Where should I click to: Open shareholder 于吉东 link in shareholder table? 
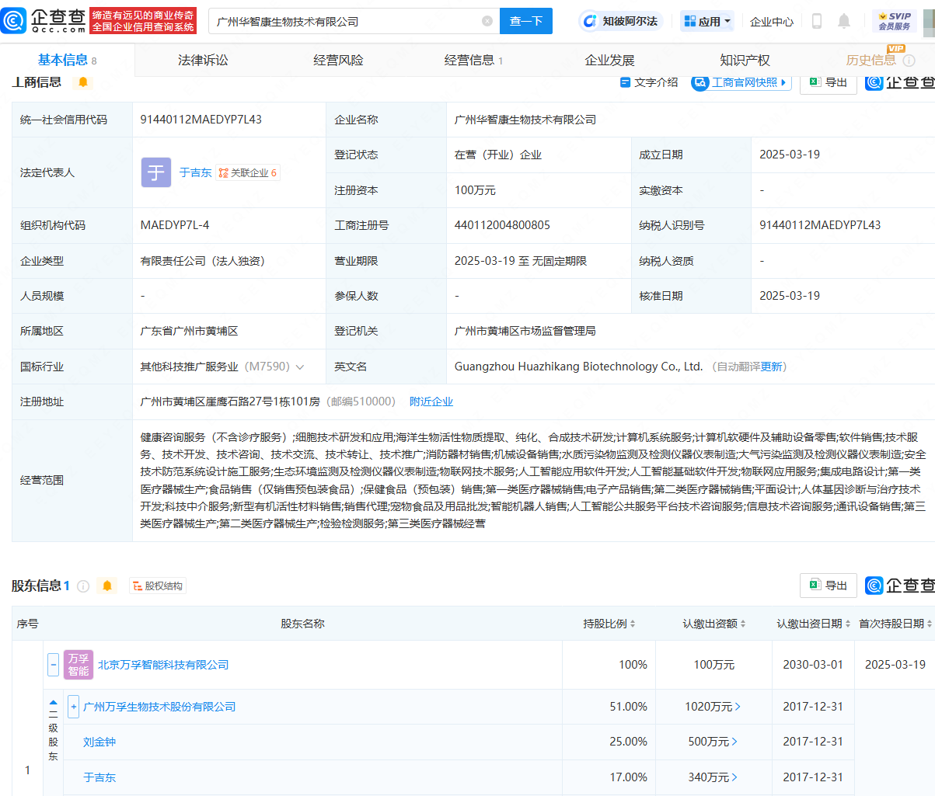click(x=99, y=777)
